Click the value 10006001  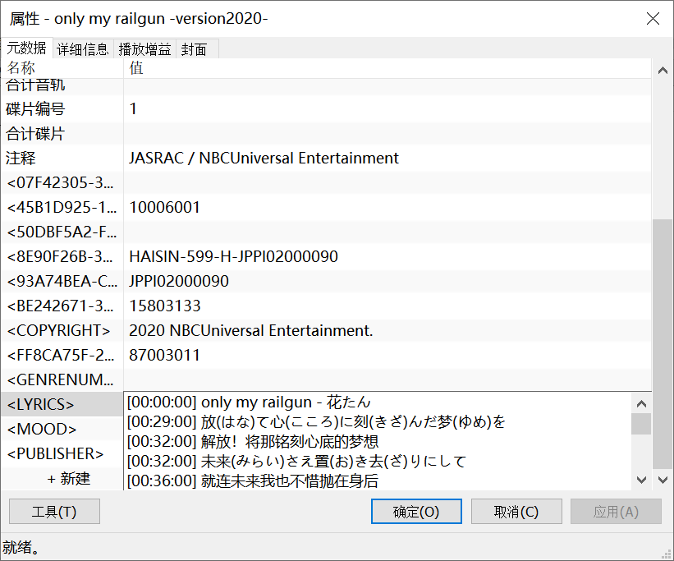pyautogui.click(x=165, y=207)
